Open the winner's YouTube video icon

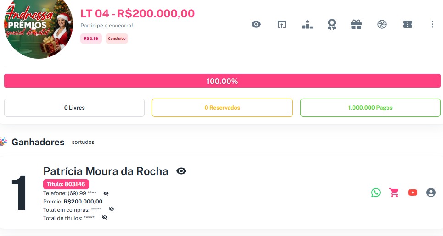point(413,192)
